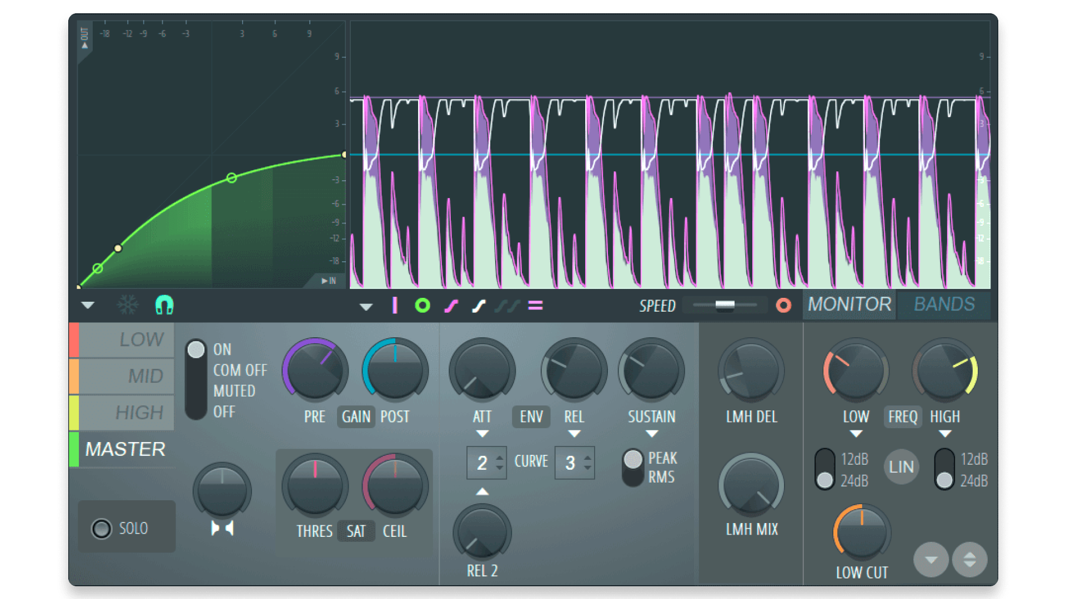Enable the SOLO radio button
The image size is (1066, 599).
click(102, 529)
